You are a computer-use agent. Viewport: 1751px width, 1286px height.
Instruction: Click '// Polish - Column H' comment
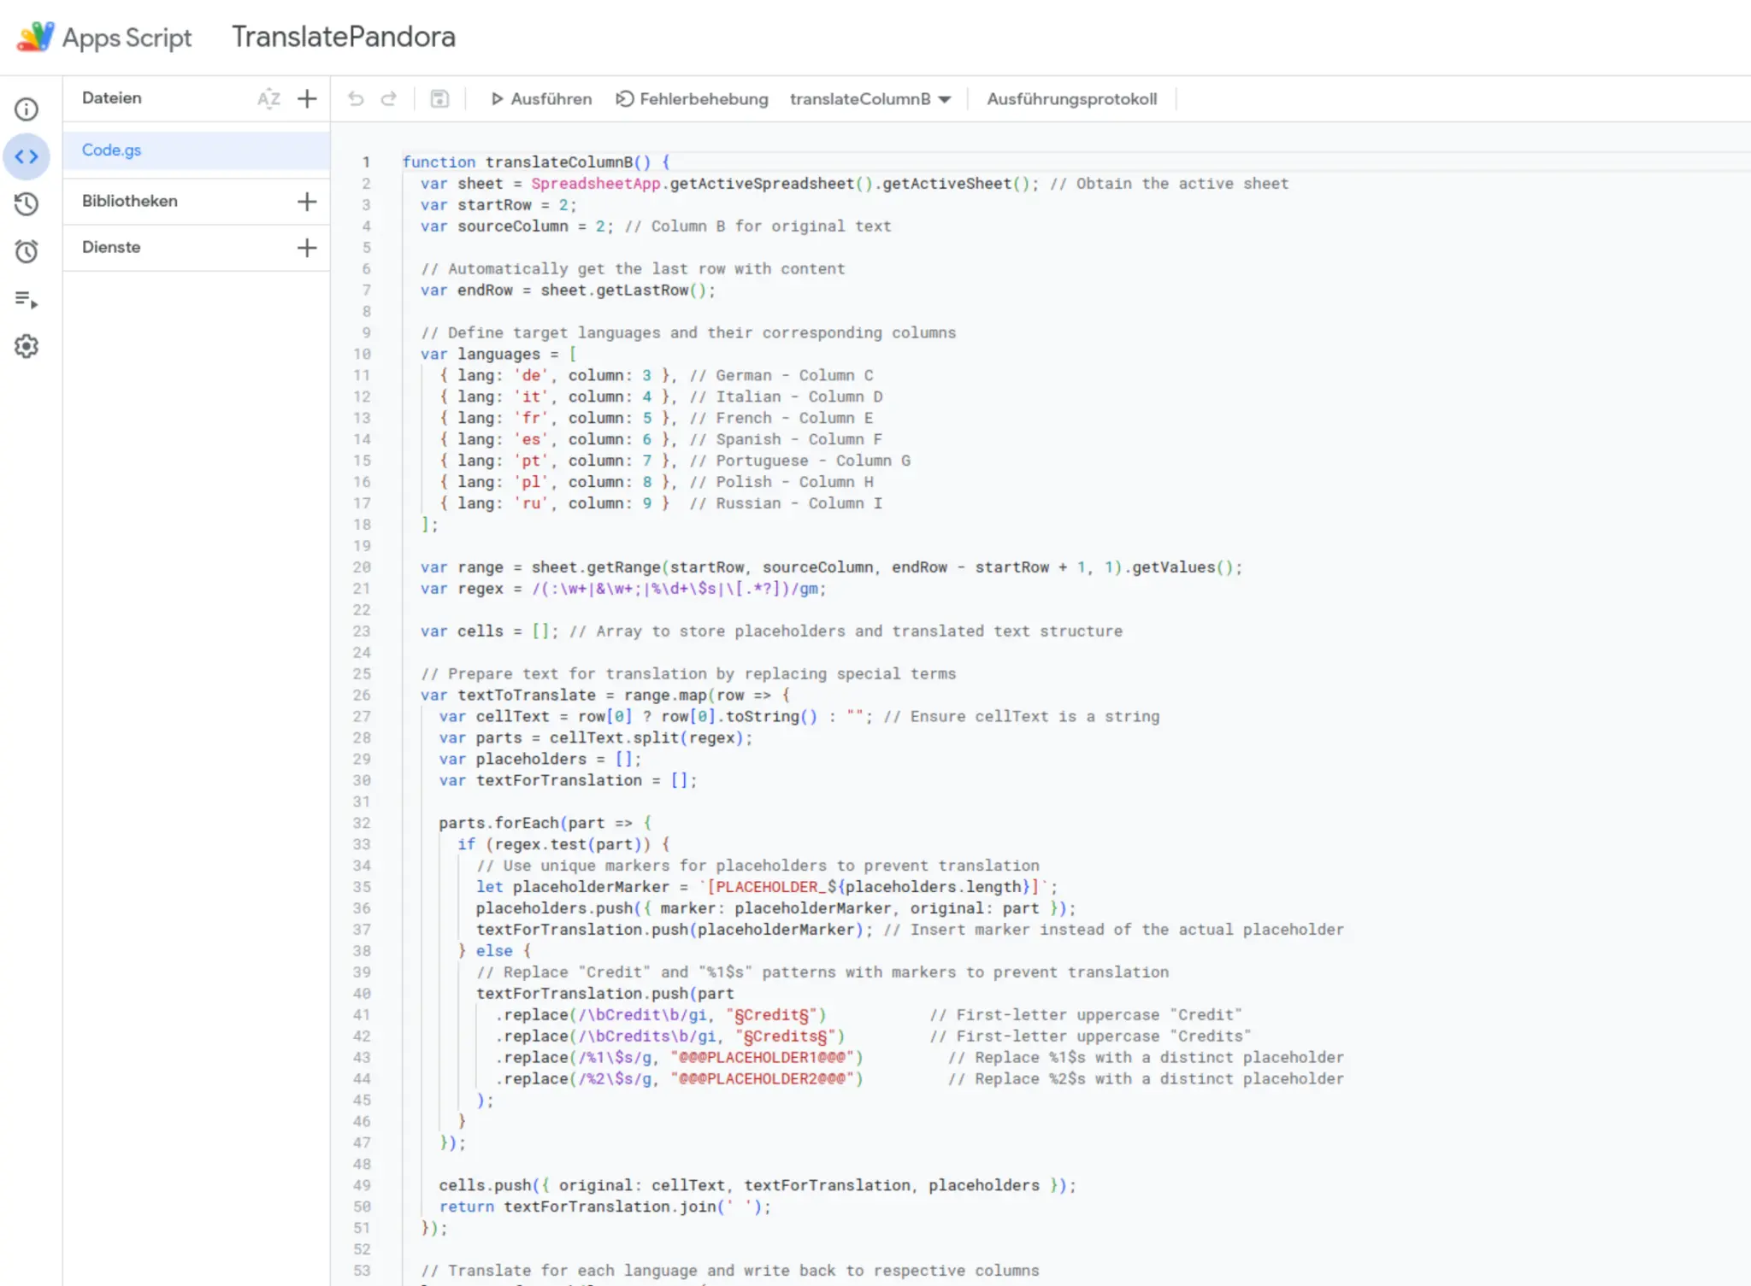coord(781,483)
